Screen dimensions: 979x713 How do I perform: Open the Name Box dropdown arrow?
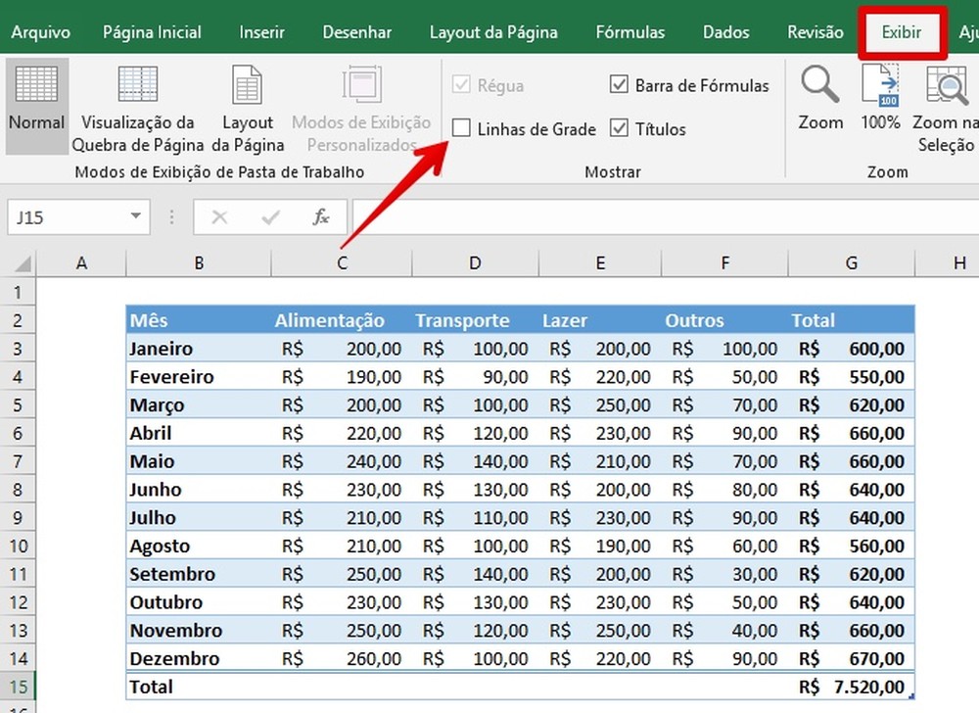pyautogui.click(x=135, y=216)
